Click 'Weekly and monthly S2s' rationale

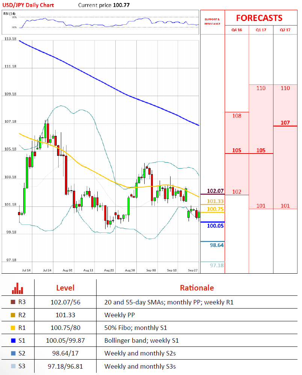(x=140, y=353)
